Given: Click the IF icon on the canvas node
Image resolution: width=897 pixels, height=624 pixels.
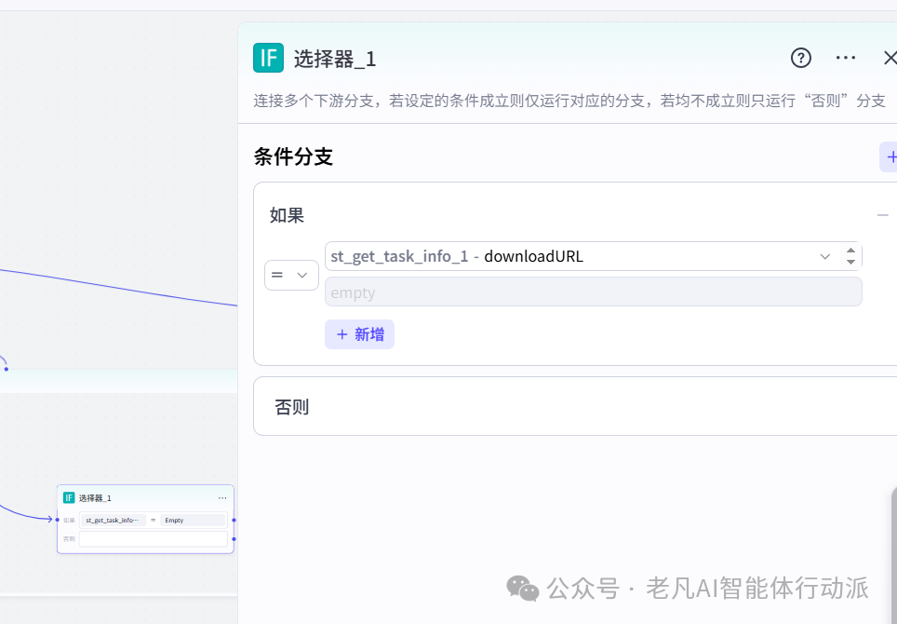Looking at the screenshot, I should 69,498.
